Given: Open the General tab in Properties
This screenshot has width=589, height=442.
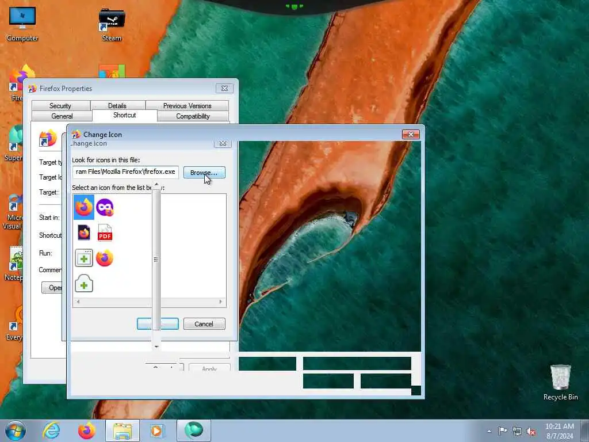Looking at the screenshot, I should (62, 116).
